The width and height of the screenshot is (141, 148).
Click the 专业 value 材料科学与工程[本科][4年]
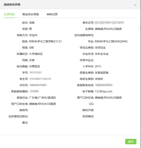coord(111,42)
